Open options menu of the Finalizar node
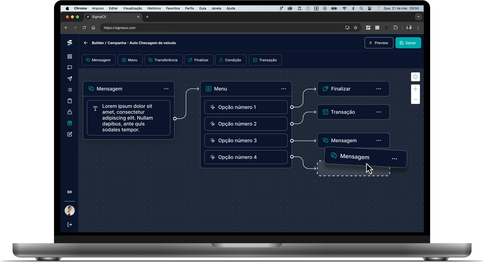This screenshot has width=484, height=262. click(x=379, y=89)
